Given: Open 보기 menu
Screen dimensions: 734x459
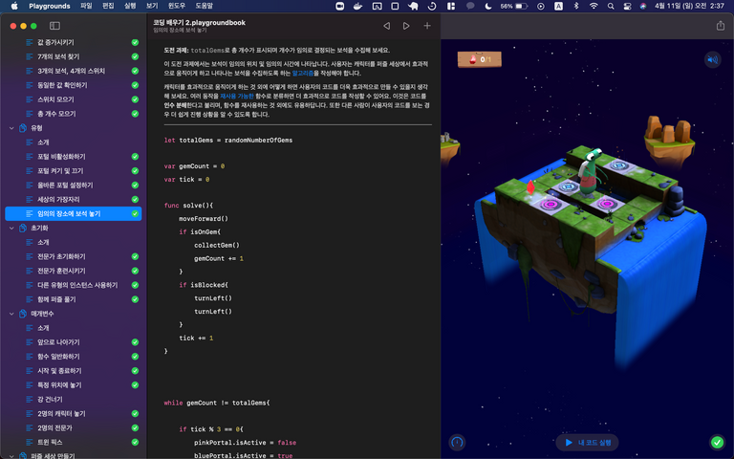Looking at the screenshot, I should [x=152, y=6].
